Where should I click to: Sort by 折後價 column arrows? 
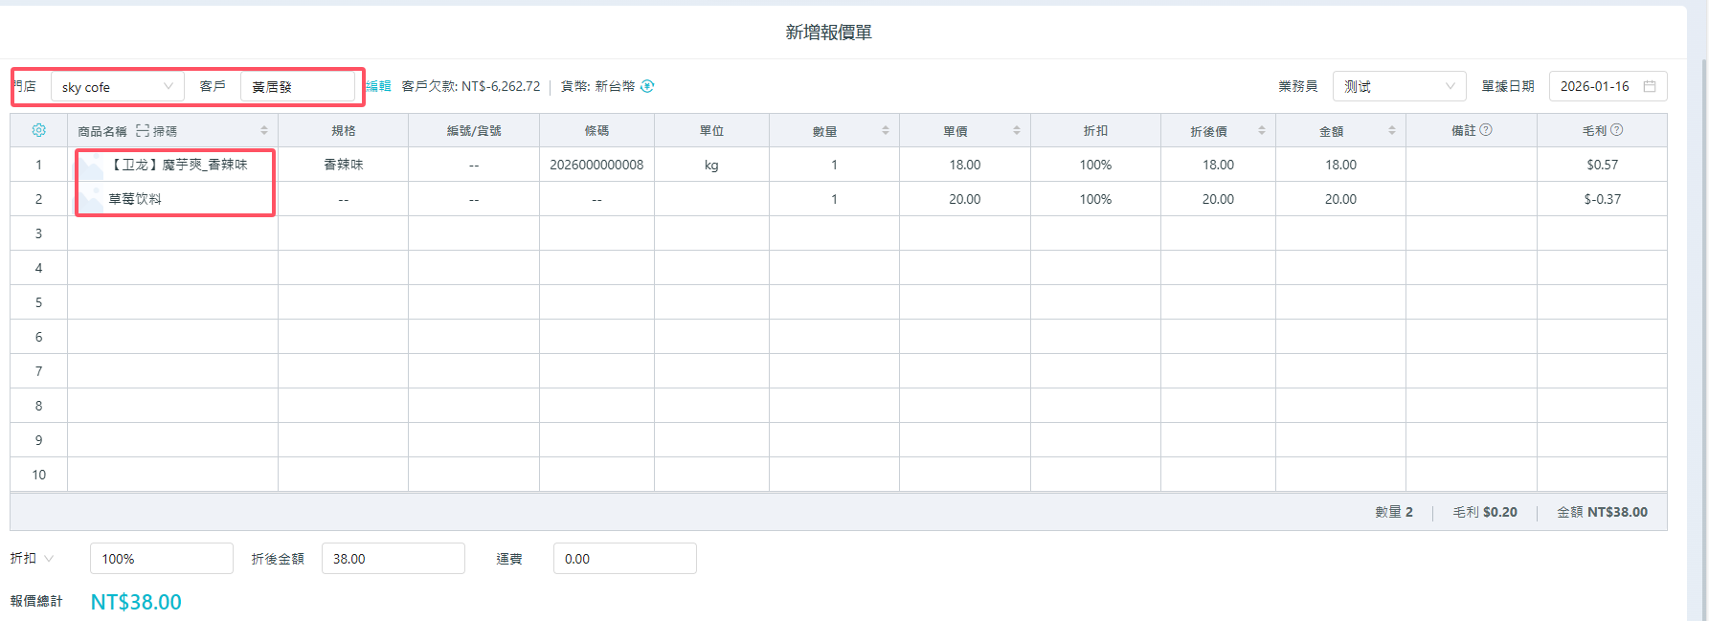tap(1262, 130)
